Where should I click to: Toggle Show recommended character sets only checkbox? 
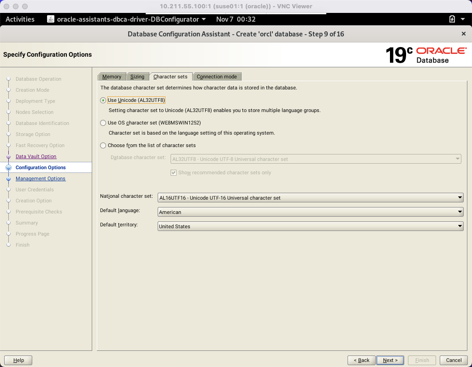click(173, 172)
